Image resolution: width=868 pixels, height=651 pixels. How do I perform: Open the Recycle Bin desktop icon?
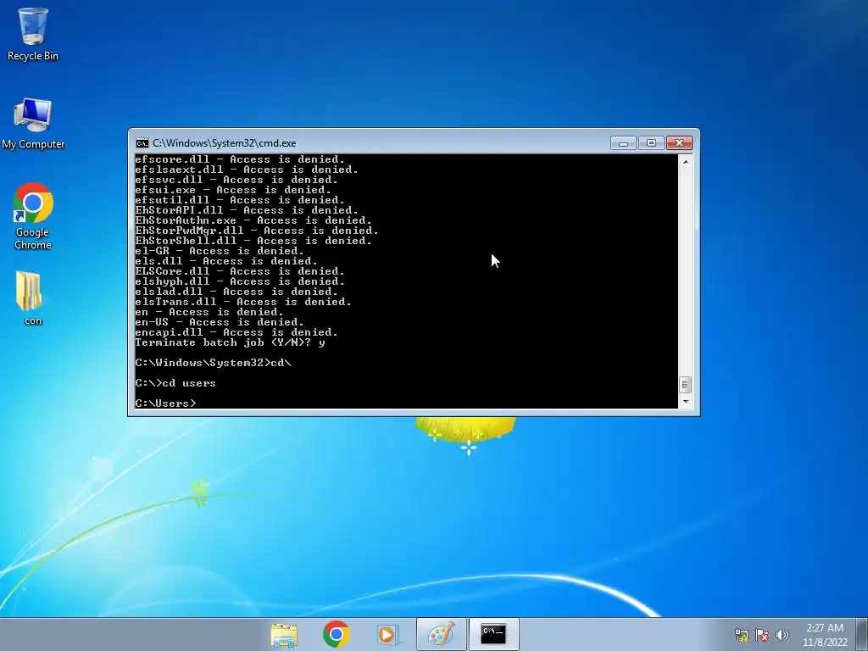point(33,34)
